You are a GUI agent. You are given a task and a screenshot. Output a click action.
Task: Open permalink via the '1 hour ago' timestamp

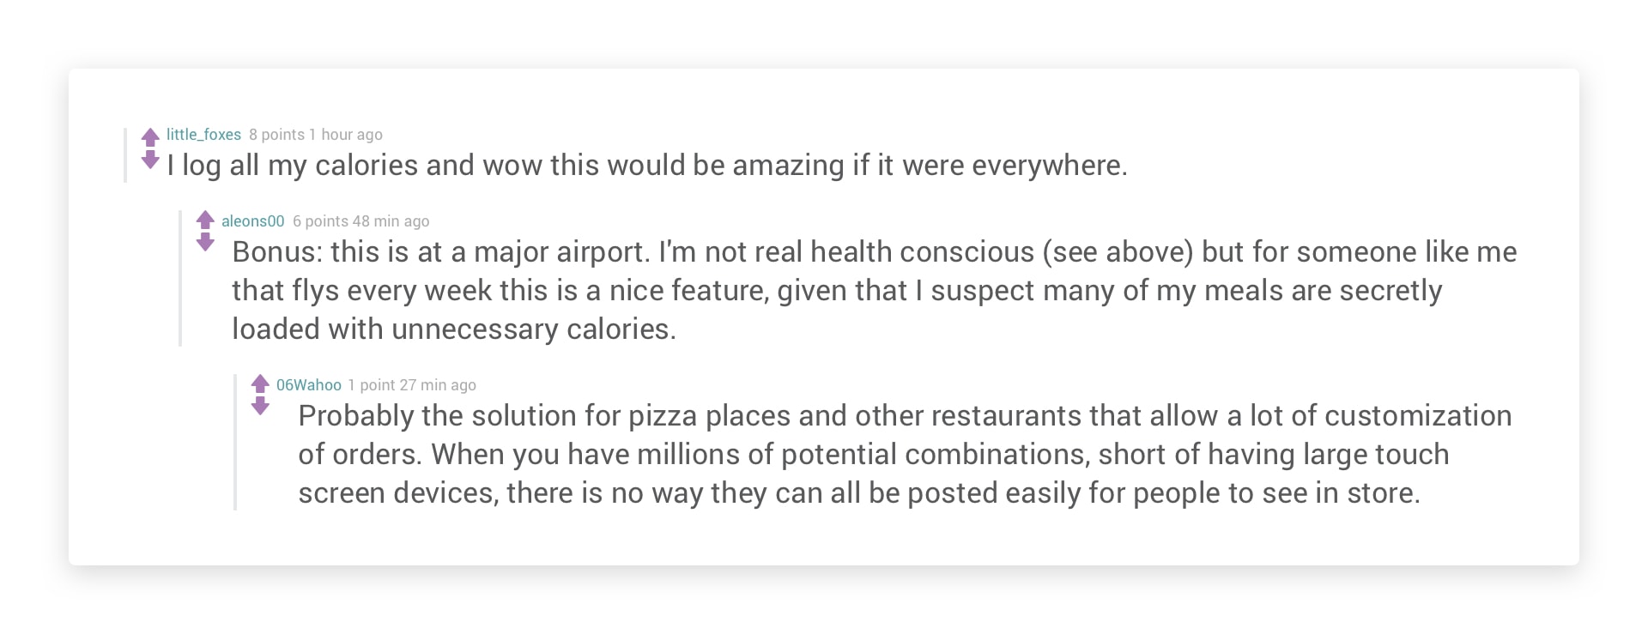click(x=345, y=135)
